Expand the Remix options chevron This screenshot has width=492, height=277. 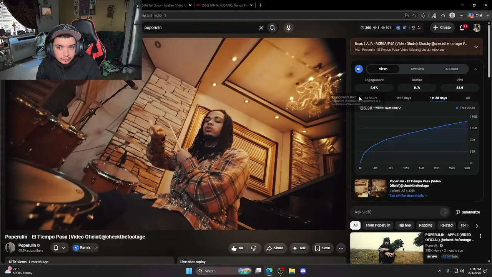95,248
